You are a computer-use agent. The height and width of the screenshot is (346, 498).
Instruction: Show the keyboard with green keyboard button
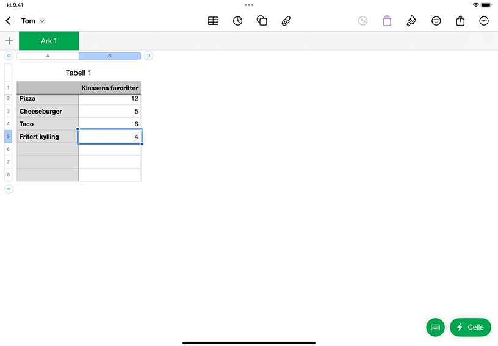tap(435, 327)
